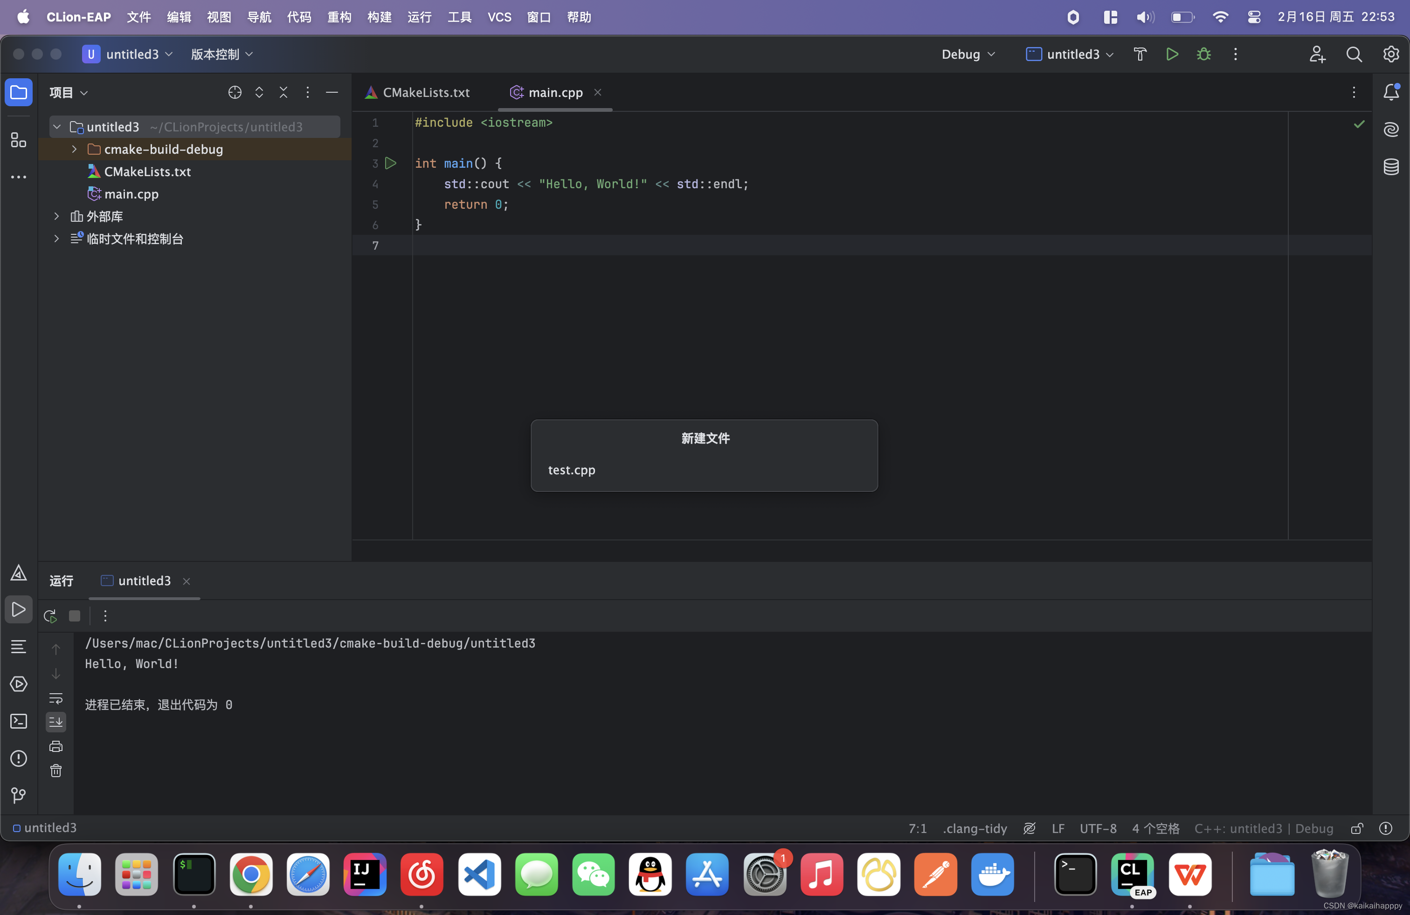Toggle soft-wrap in the run console

[x=55, y=698]
